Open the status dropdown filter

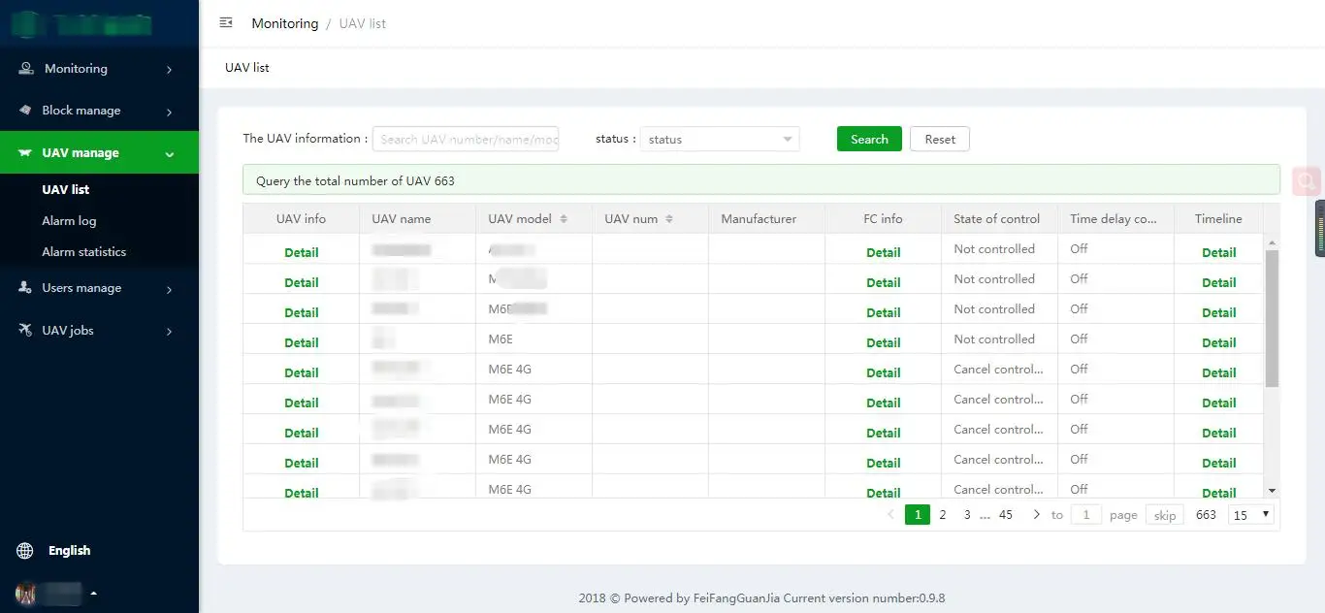(x=719, y=140)
